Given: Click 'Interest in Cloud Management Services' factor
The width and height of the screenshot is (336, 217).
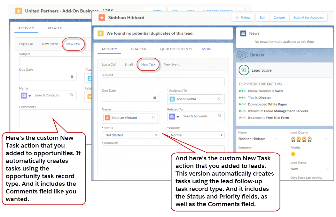Looking at the screenshot, I should pos(278,111).
